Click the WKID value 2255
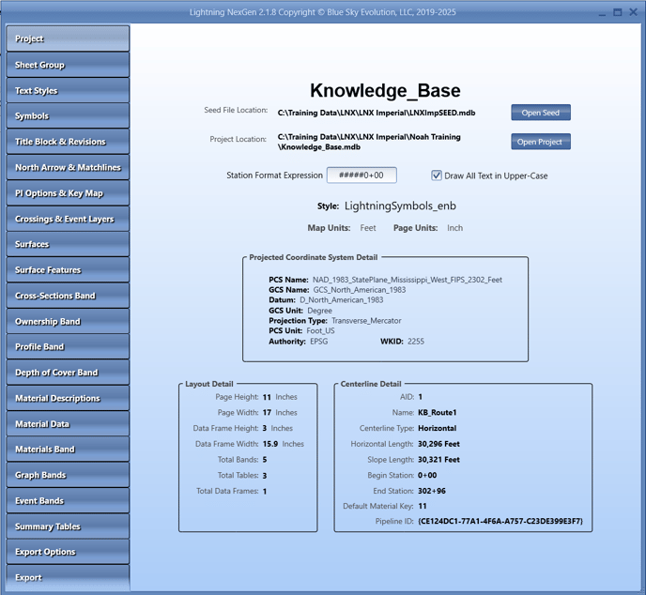Viewport: 646px width, 595px height. click(x=416, y=342)
